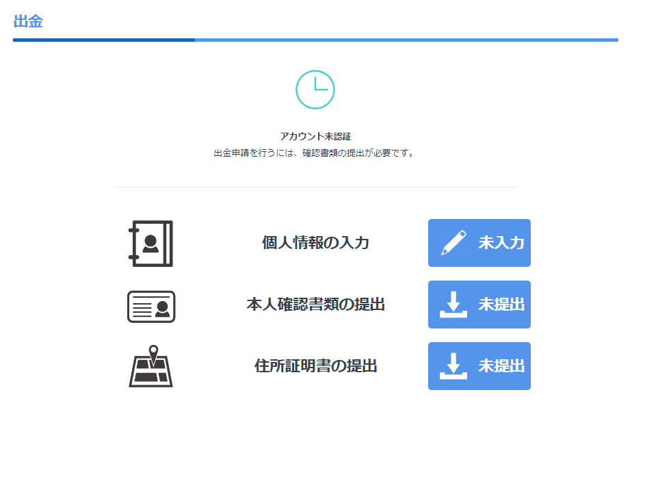Click the 住所証明書の提出 label
This screenshot has height=503, width=658.
tap(315, 366)
